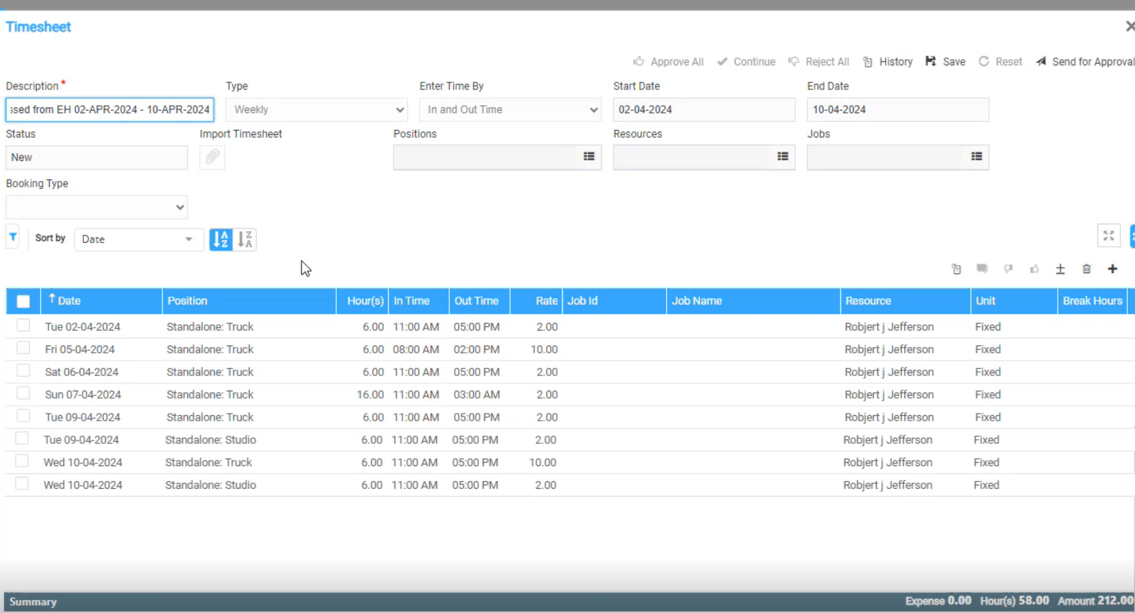The height and width of the screenshot is (613, 1135).
Task: Click the Hour(s) column header
Action: click(x=365, y=301)
